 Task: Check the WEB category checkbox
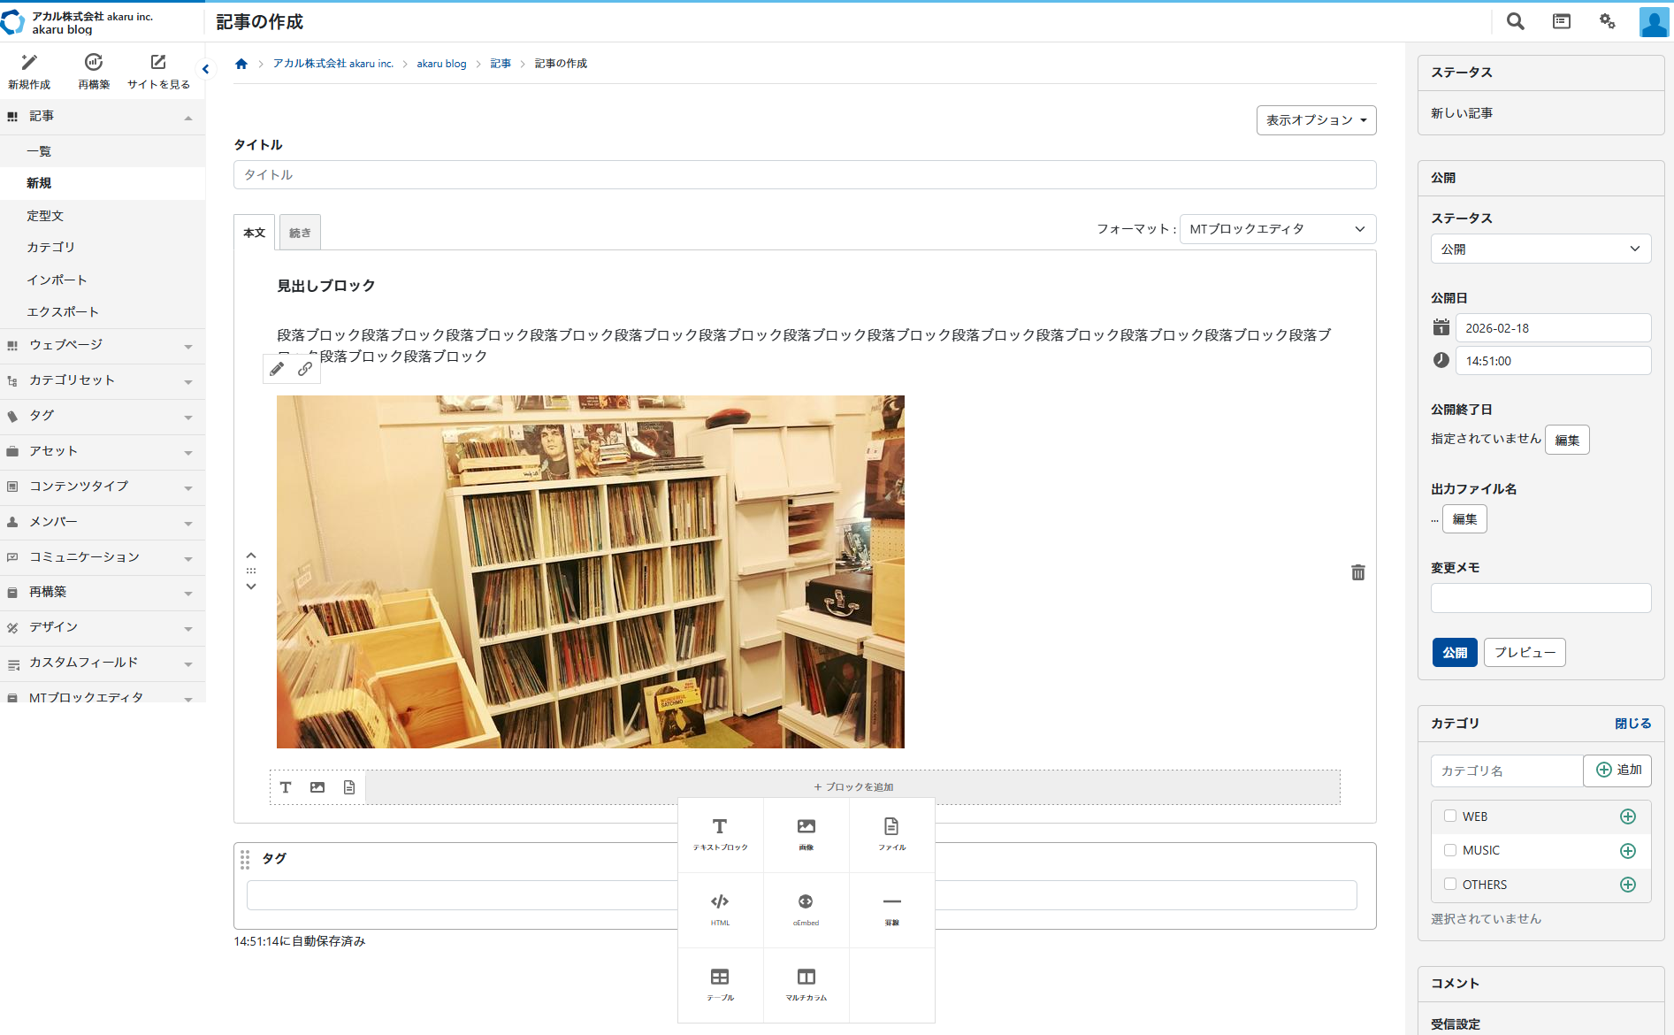point(1449,816)
